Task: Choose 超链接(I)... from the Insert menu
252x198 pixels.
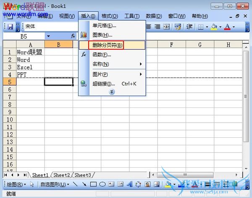Action: (112, 84)
